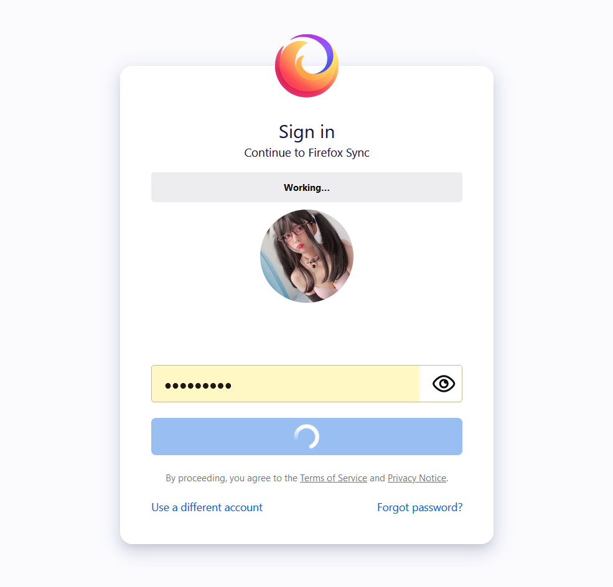This screenshot has height=587, width=613.
Task: Open the Terms of Service link
Action: (x=334, y=478)
